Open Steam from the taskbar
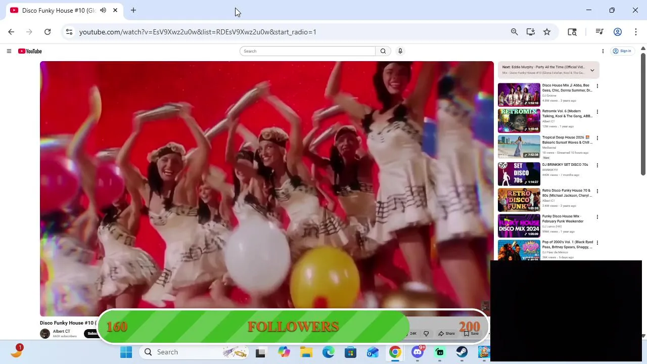647x364 pixels. 461,352
